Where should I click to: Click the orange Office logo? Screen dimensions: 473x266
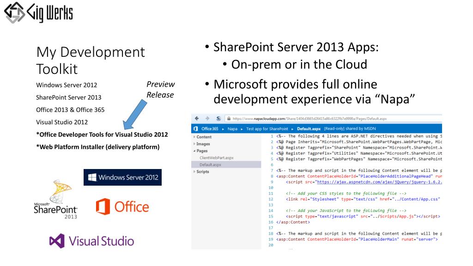point(122,207)
